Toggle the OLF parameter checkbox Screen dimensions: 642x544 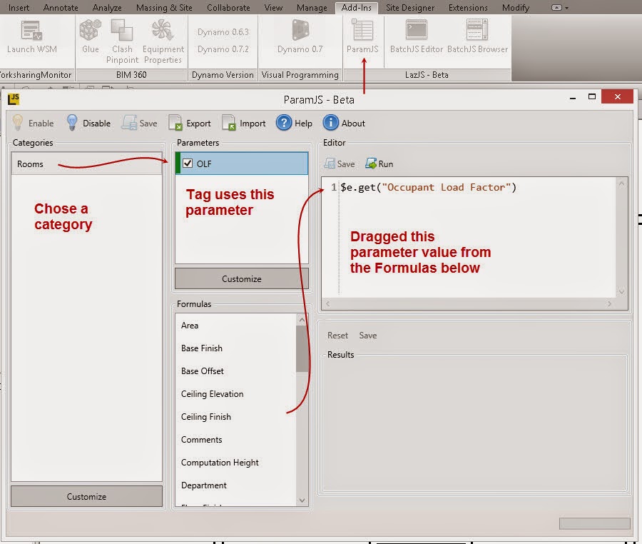point(188,163)
